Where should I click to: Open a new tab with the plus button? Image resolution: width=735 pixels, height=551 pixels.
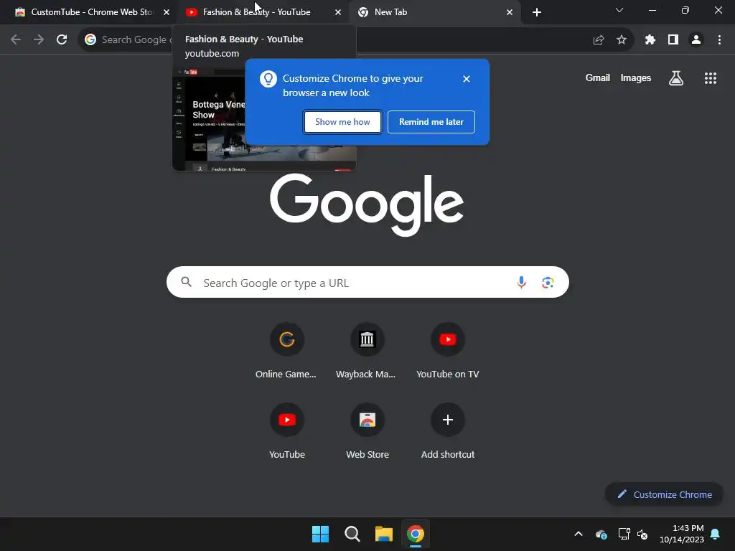pyautogui.click(x=537, y=12)
